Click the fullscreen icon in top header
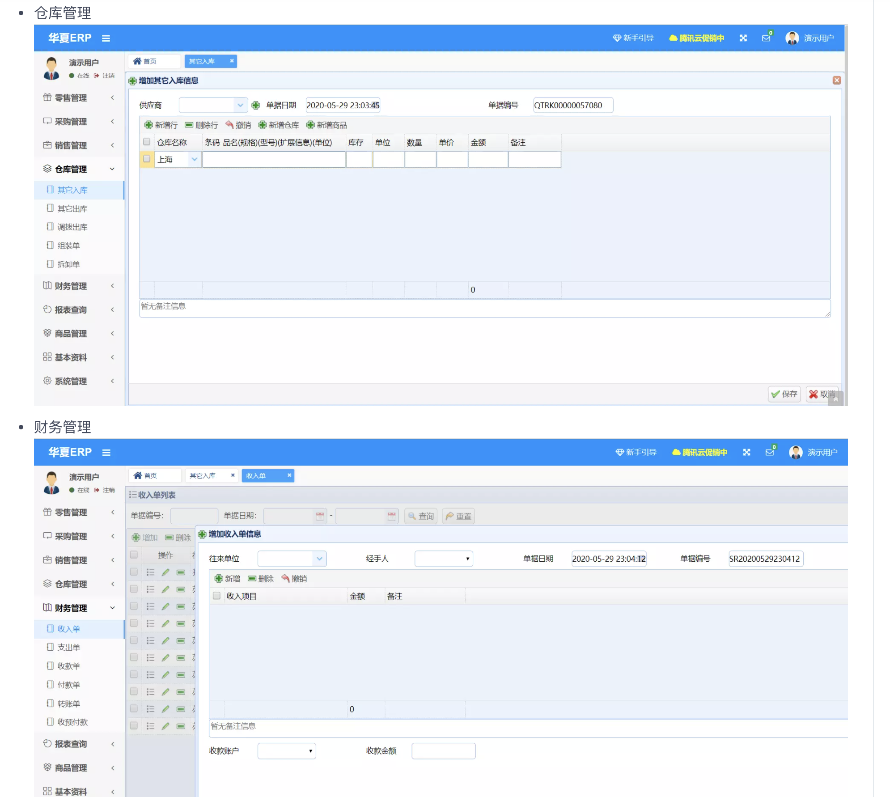Image resolution: width=890 pixels, height=797 pixels. tap(743, 38)
